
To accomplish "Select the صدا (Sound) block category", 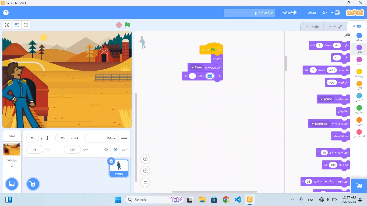I will [x=359, y=61].
